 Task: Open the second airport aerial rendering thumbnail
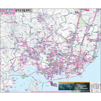[70, 86]
